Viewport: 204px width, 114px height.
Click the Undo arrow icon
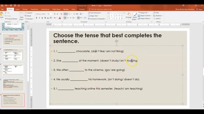click(x=6, y=6)
